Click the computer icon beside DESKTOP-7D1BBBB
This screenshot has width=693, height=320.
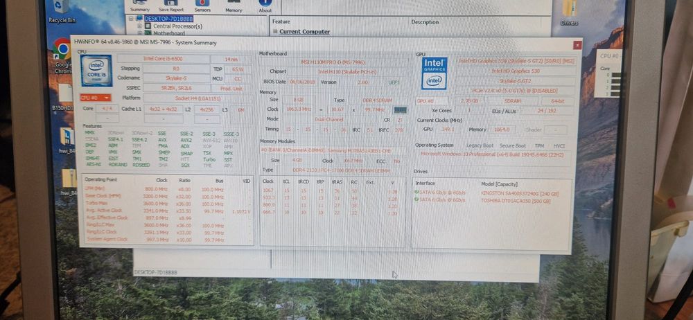pyautogui.click(x=140, y=19)
